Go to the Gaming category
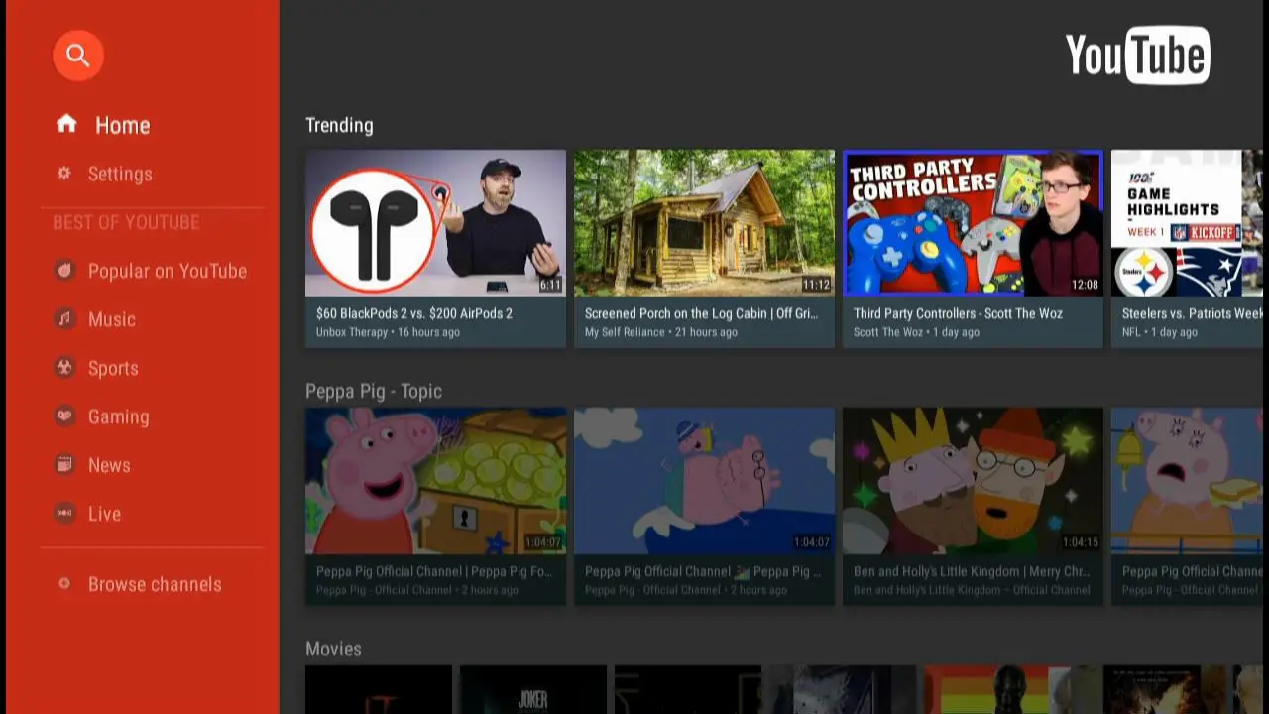 (118, 416)
